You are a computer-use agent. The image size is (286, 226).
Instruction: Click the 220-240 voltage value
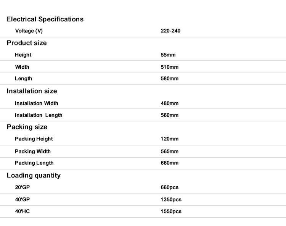pos(170,31)
